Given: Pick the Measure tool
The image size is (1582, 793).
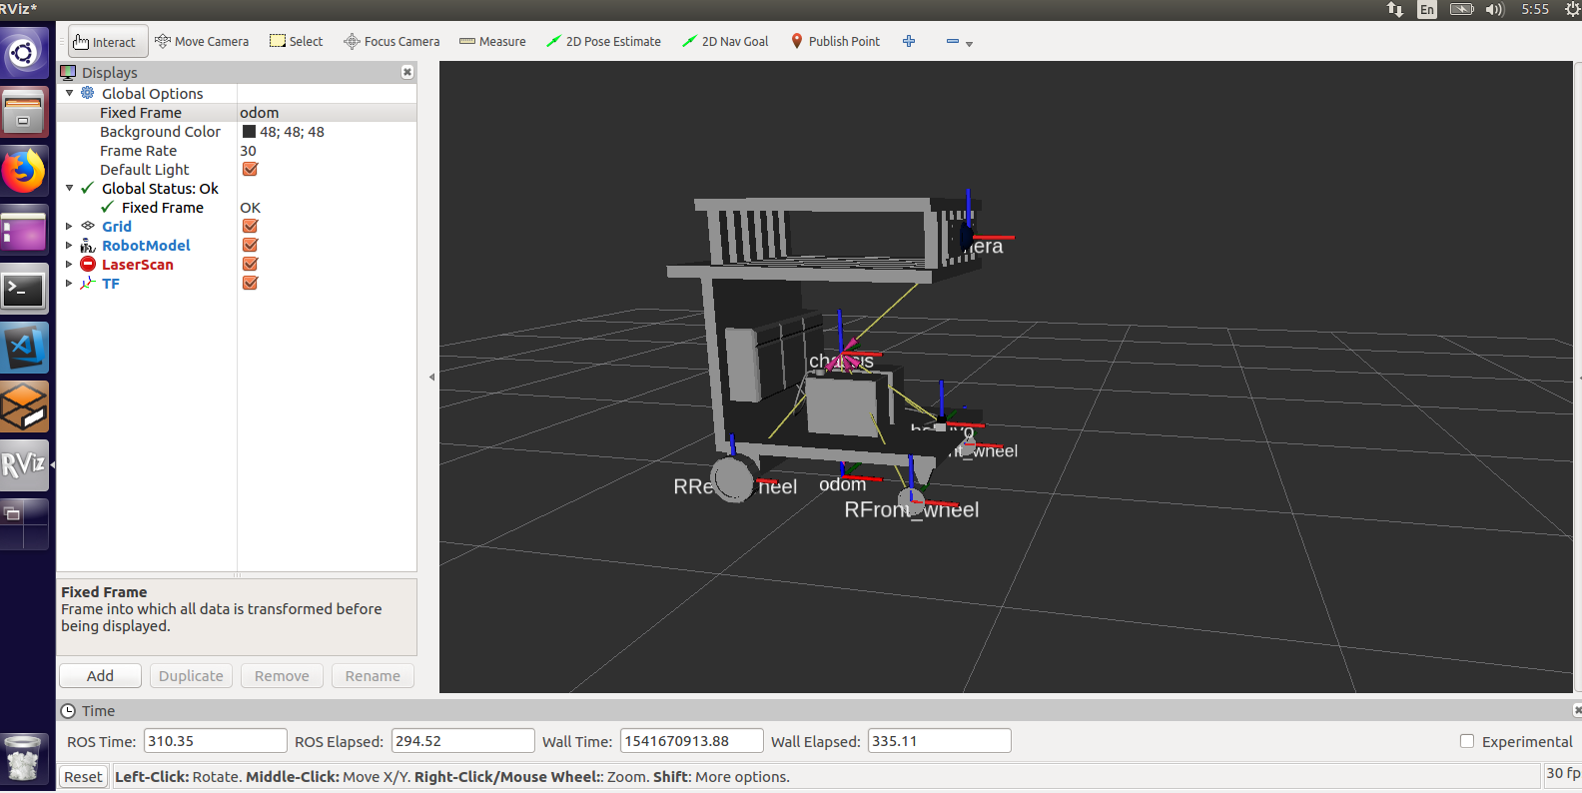Looking at the screenshot, I should point(492,42).
